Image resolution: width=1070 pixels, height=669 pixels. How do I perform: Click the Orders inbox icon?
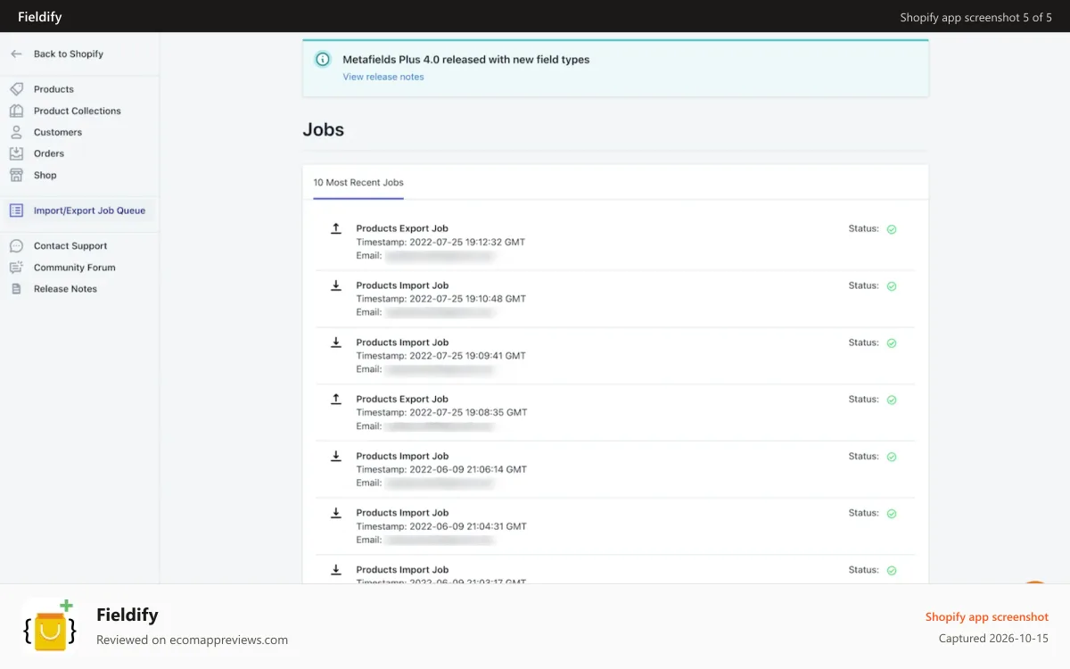point(16,153)
